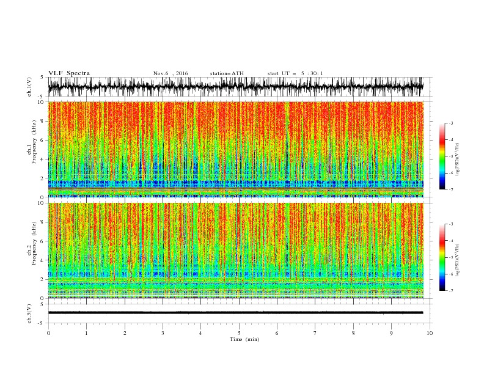Viewport: 484px width, 374px height.
Task: Click time axis tick label '6'
Action: click(x=277, y=333)
